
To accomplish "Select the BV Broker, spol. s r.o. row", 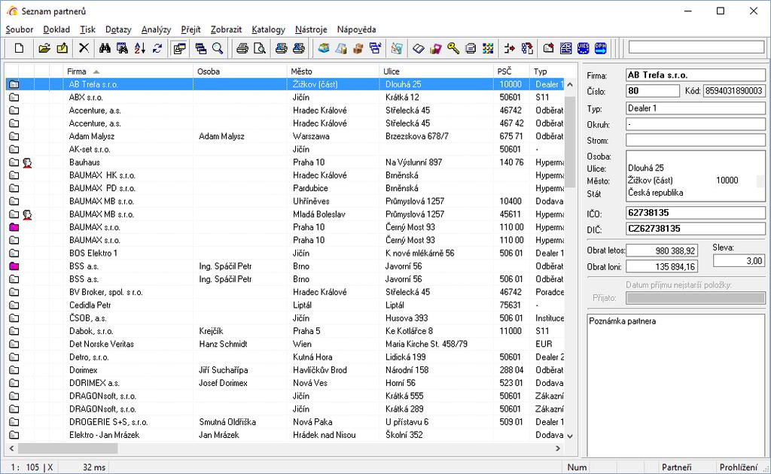I will click(x=285, y=292).
